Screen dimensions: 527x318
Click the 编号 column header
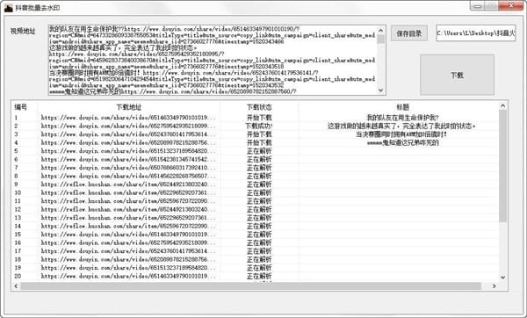(21, 107)
